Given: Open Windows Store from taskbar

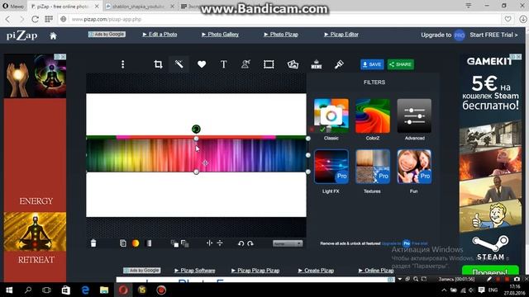Looking at the screenshot, I should [66, 290].
